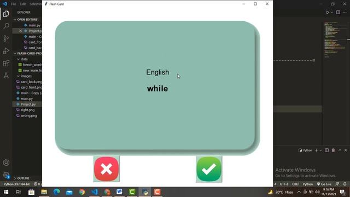Click Python language mode in status bar

point(307,184)
